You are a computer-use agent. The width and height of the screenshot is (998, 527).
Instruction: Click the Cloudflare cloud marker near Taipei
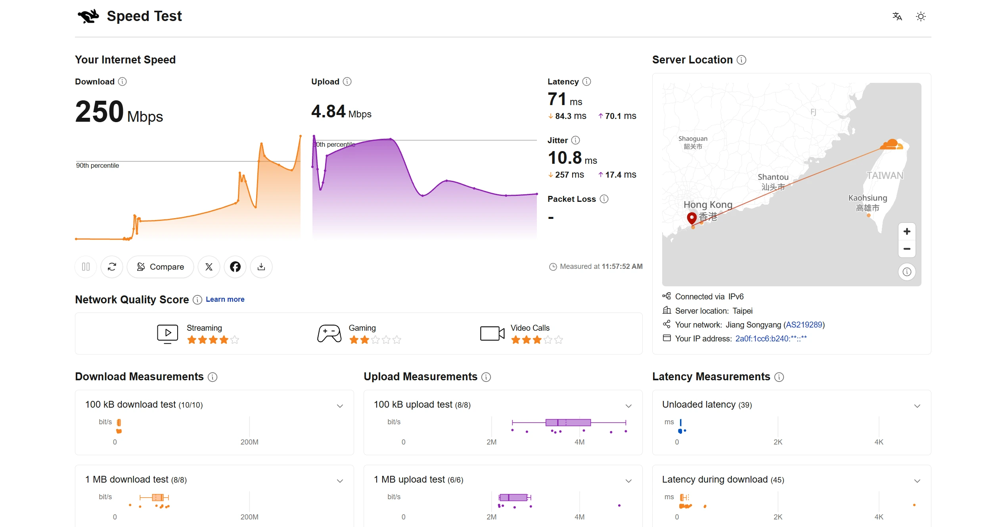click(891, 144)
